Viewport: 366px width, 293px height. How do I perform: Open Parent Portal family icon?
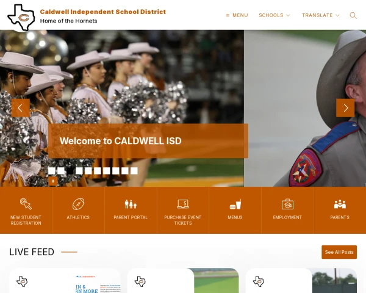point(131,204)
